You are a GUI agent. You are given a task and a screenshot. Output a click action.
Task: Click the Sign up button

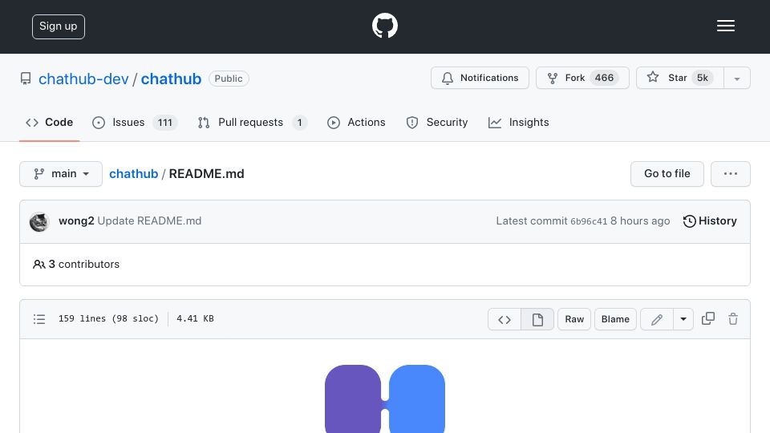pos(59,26)
